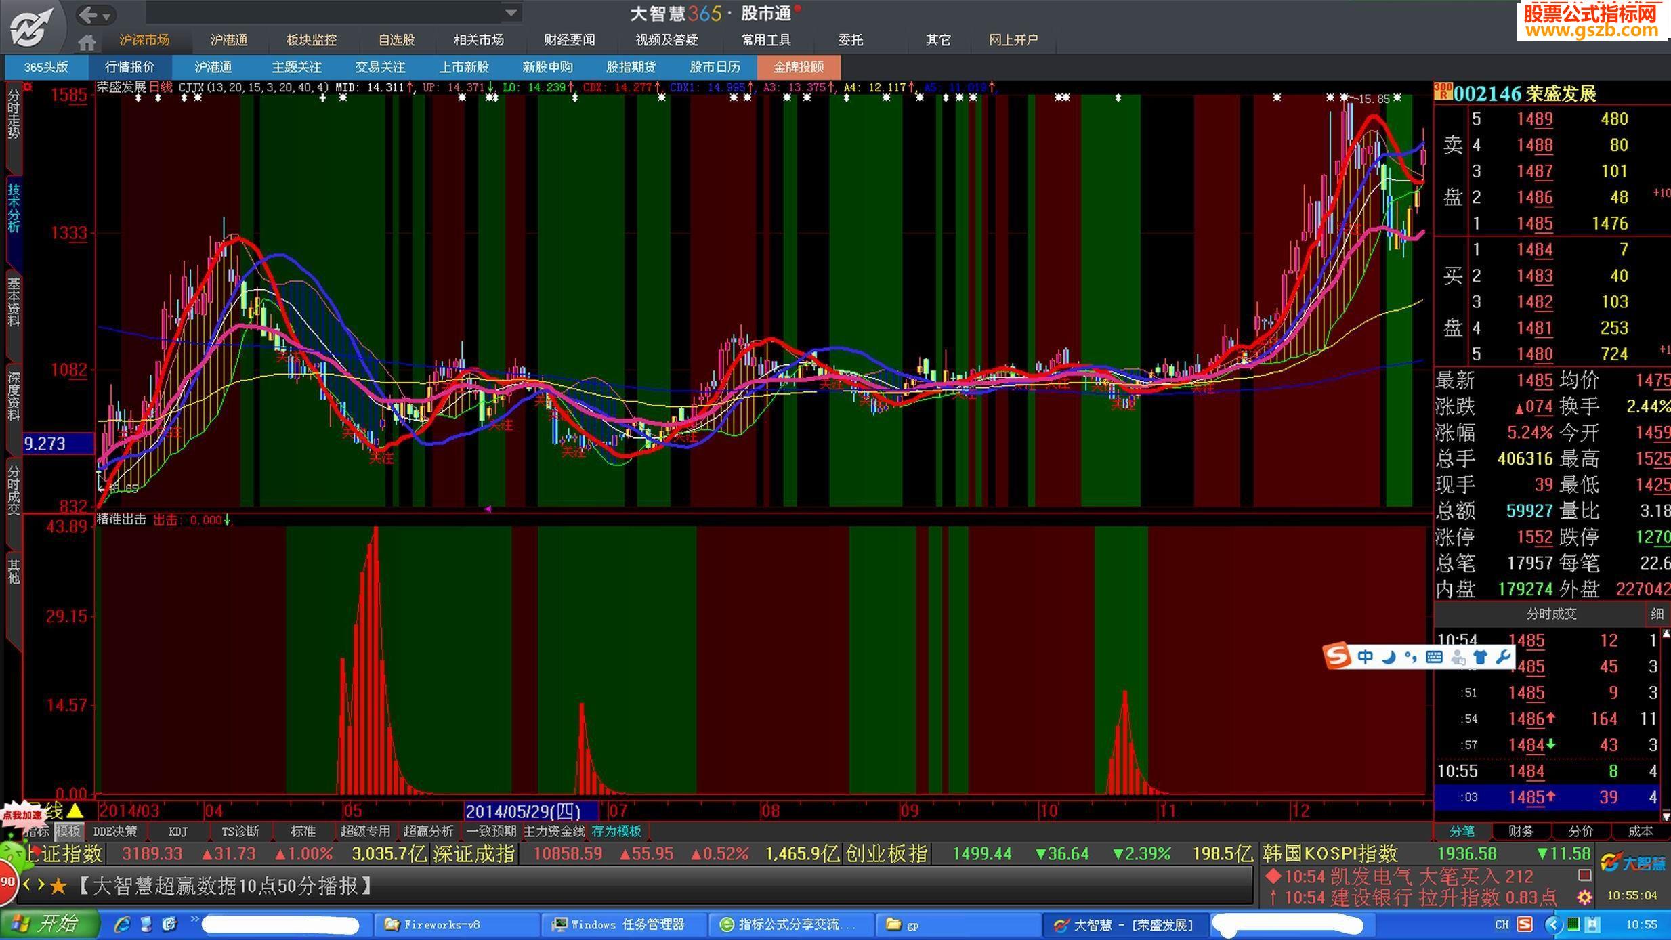Expand the top address bar dropdown

click(x=511, y=12)
